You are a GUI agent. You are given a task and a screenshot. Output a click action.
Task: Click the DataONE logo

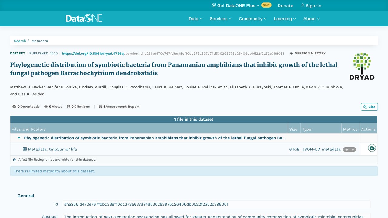pos(84,18)
